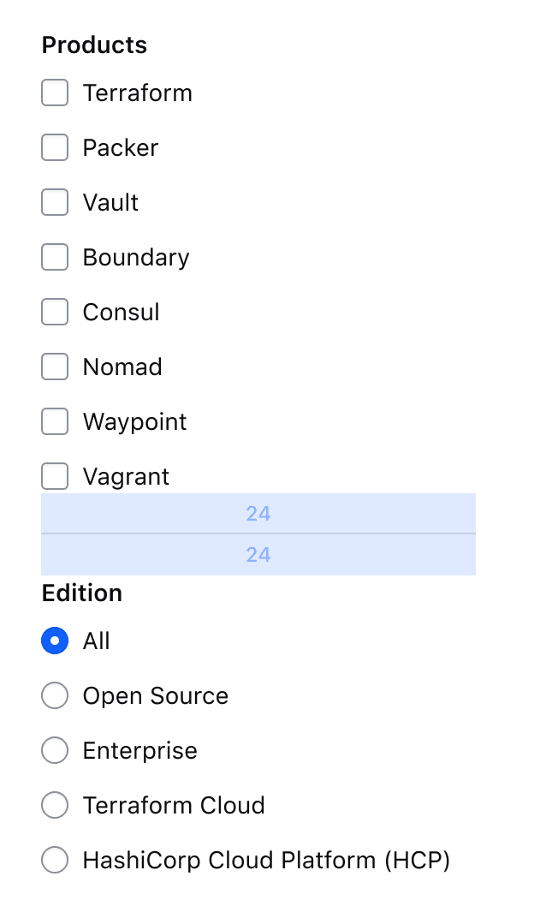Click the Terraform label text
This screenshot has height=918, width=534.
(x=137, y=92)
